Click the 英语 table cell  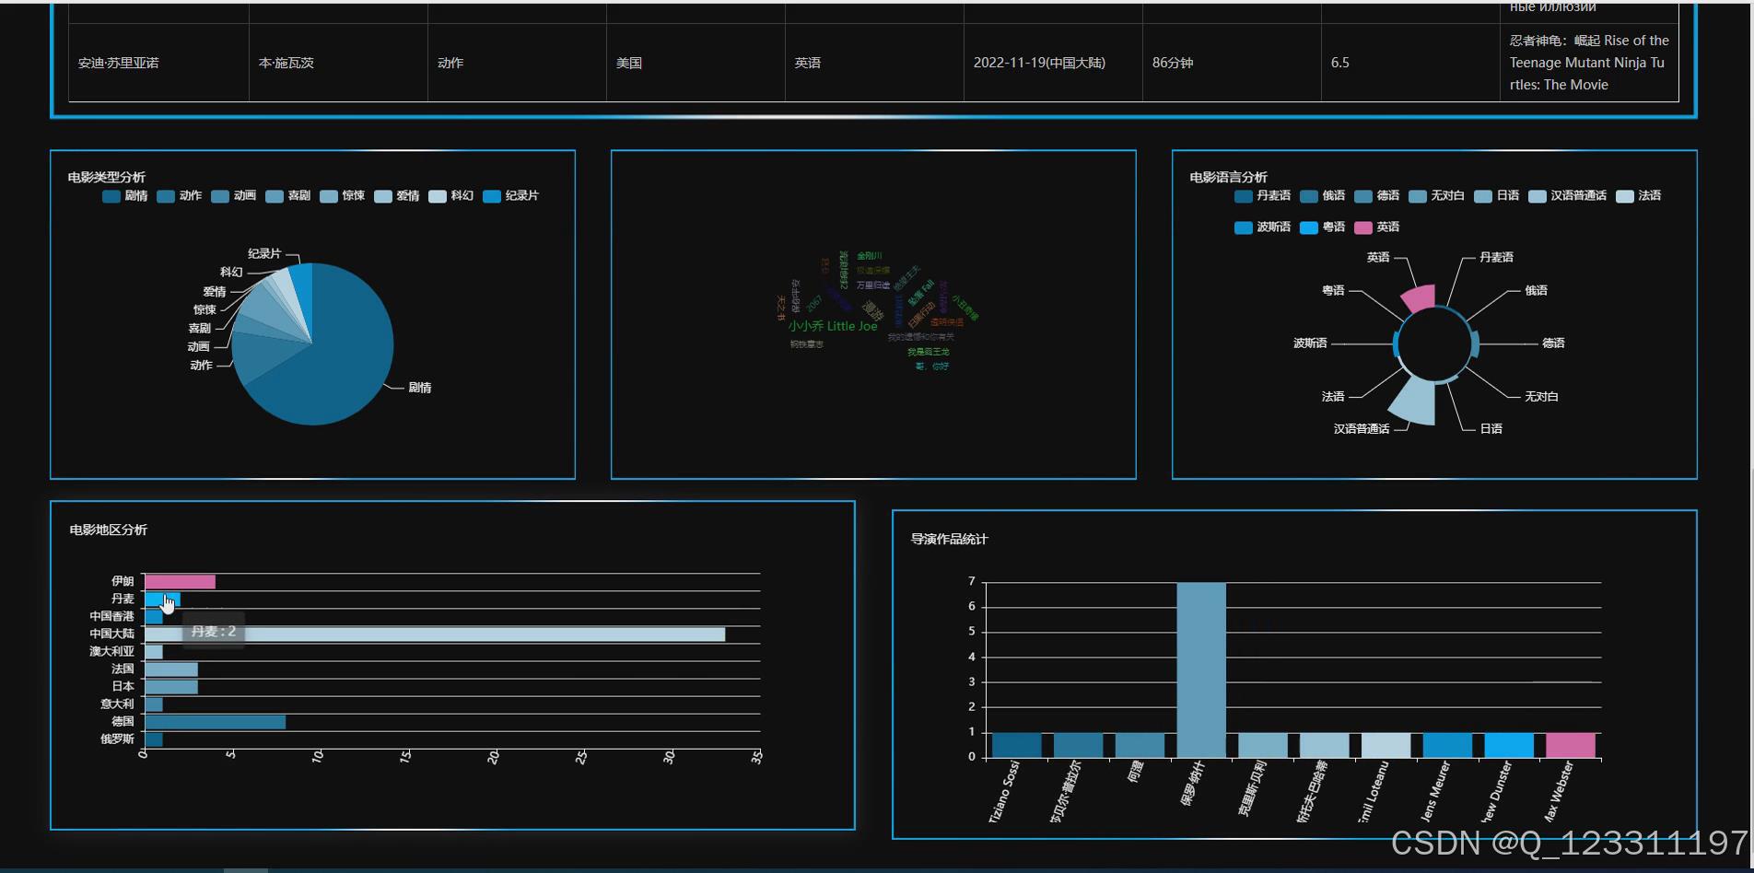pos(874,63)
